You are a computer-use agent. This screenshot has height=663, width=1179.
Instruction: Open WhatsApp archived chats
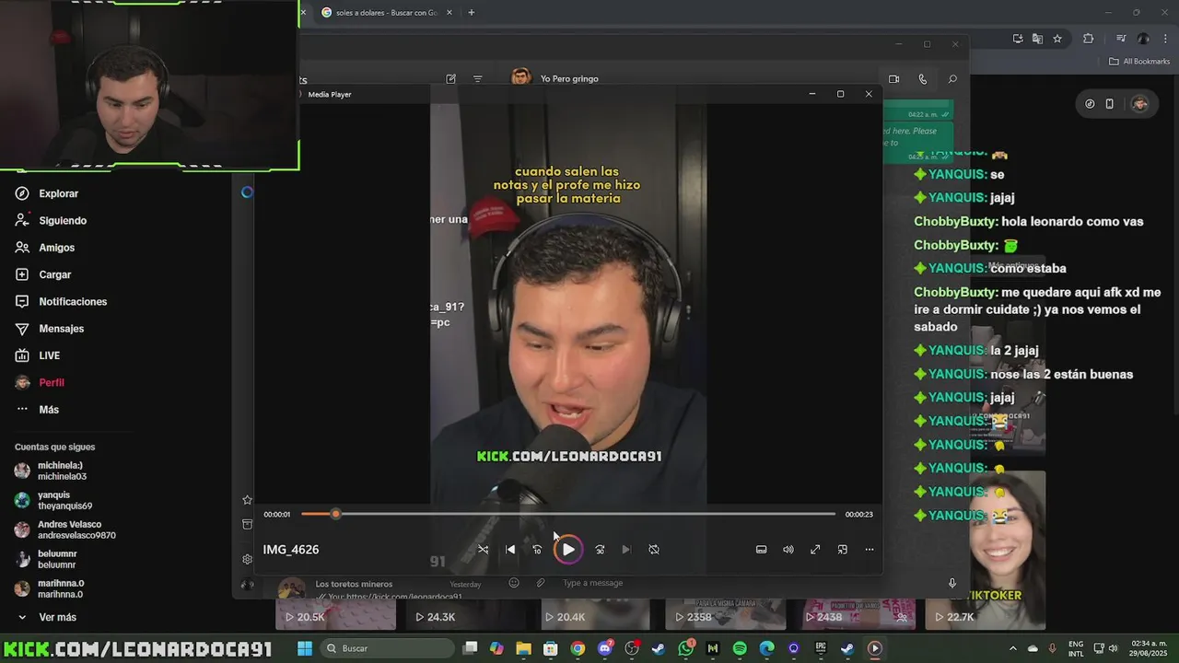247,524
